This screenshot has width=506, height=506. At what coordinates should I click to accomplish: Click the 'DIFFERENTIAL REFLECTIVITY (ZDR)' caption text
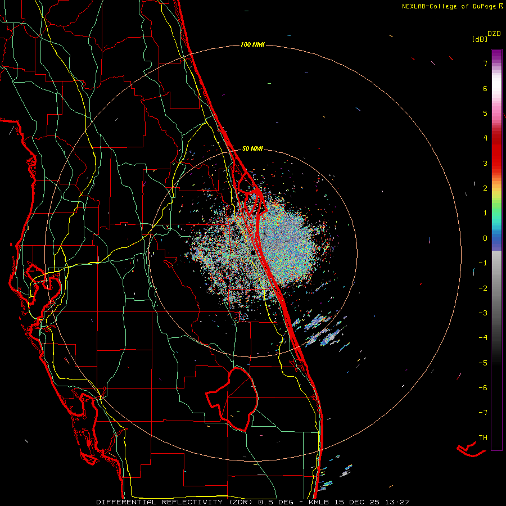coord(175,502)
